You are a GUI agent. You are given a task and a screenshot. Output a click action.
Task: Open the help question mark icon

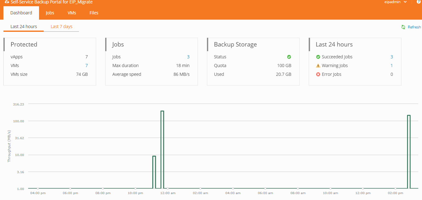click(418, 2)
